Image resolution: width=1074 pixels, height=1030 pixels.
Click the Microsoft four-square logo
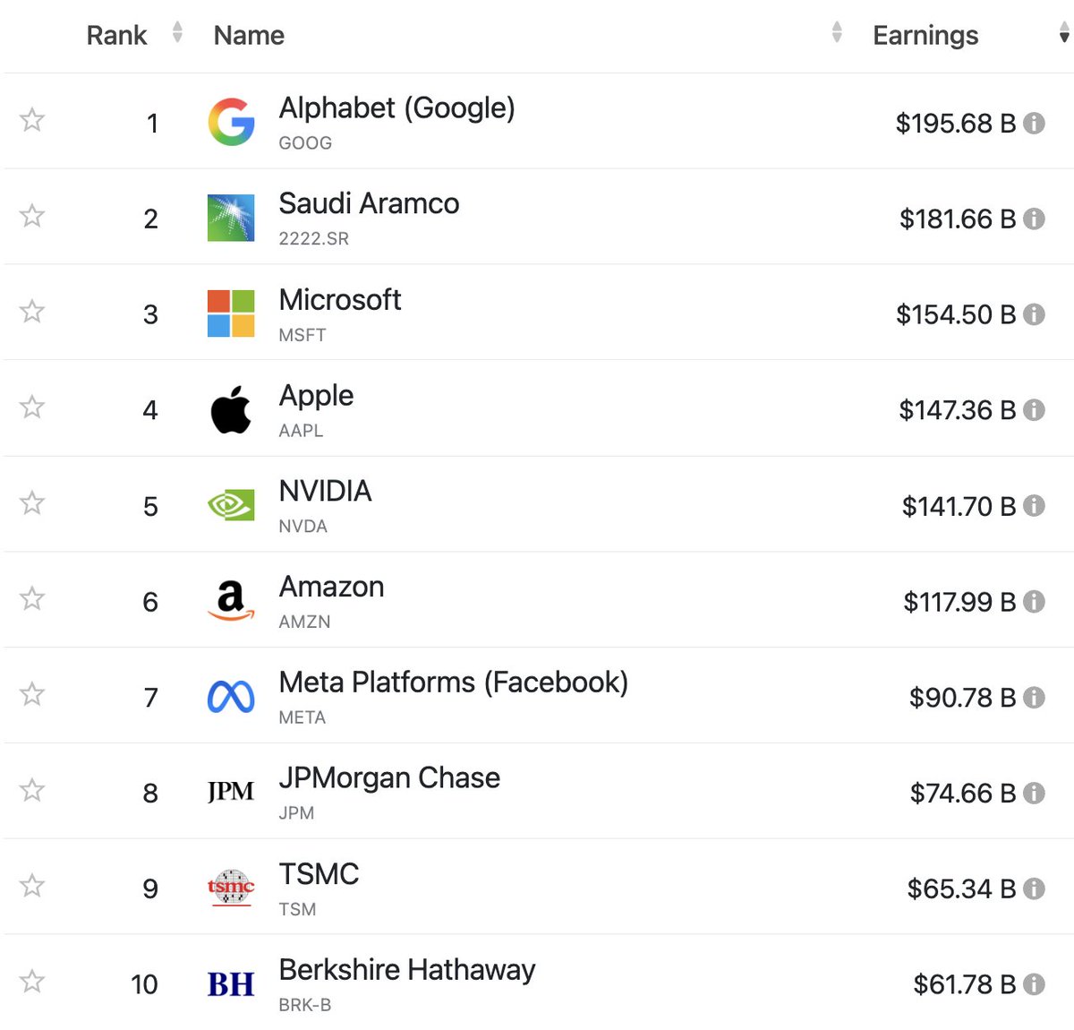[x=231, y=313]
